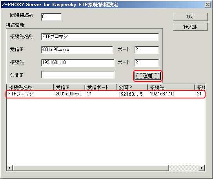Viewport: 213px width, 179px height.
Task: Close the FTP接続情報設定 dialog
Action: point(208,5)
